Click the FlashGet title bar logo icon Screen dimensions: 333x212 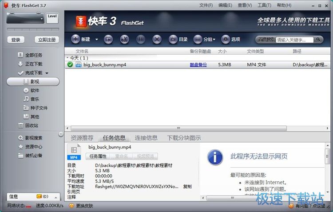6,5
